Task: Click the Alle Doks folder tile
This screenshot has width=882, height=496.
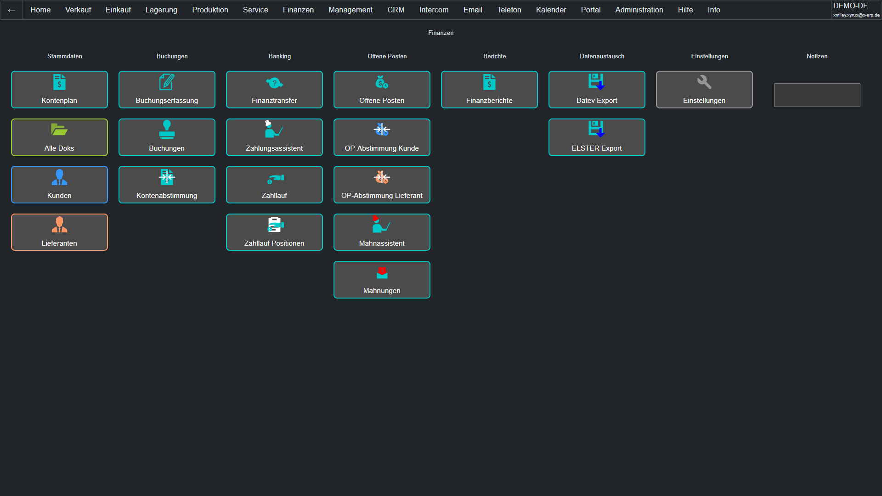Action: pyautogui.click(x=59, y=137)
